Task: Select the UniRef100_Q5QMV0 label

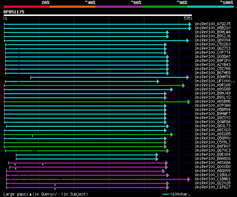Action: pyautogui.click(x=213, y=138)
